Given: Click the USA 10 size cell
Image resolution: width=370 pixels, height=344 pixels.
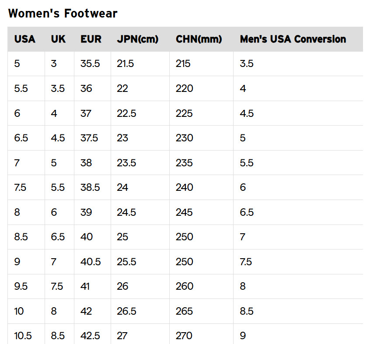Looking at the screenshot, I should pos(19,311).
